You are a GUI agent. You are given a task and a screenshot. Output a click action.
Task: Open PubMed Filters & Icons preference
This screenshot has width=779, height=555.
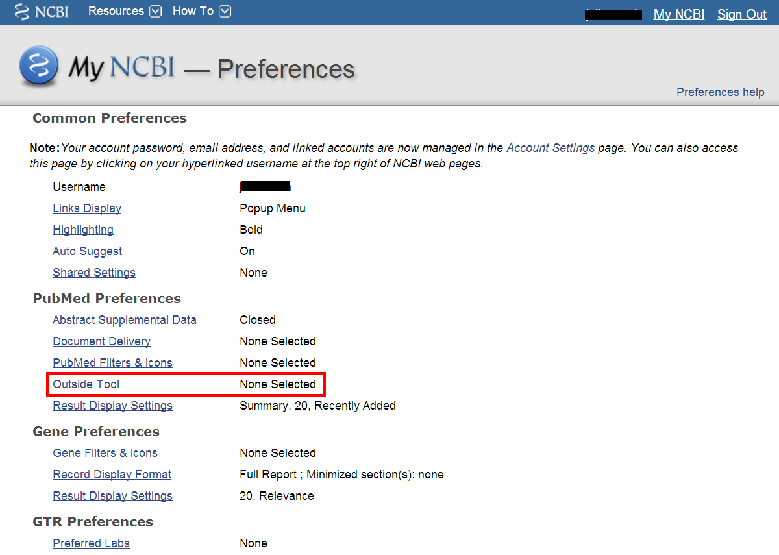pos(112,363)
